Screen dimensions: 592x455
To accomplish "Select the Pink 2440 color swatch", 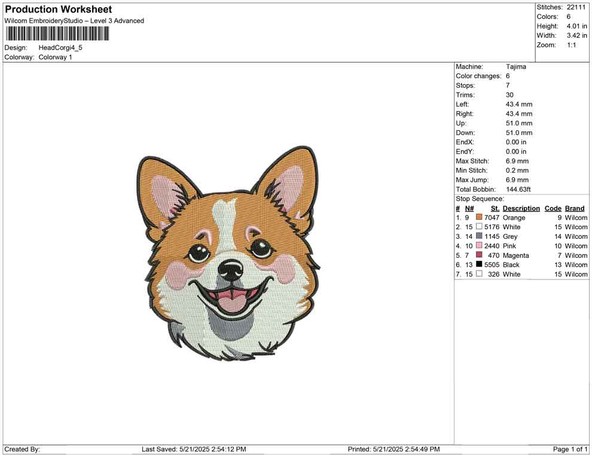I will [478, 246].
